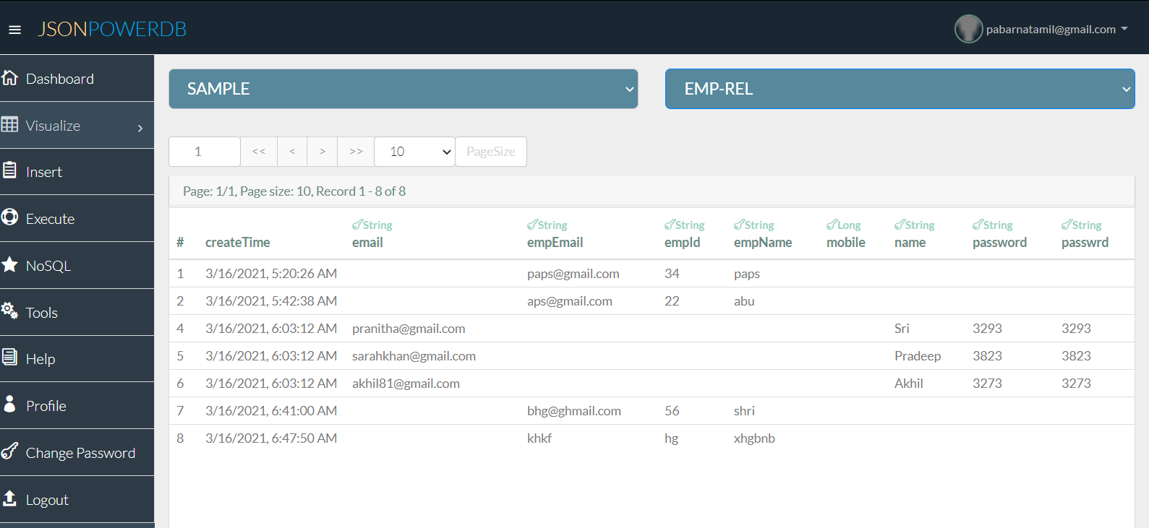Click cell aps@gmail.com

pyautogui.click(x=570, y=301)
